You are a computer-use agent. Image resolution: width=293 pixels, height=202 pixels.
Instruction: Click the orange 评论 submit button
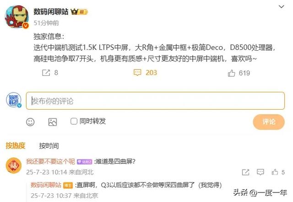[x=269, y=122]
